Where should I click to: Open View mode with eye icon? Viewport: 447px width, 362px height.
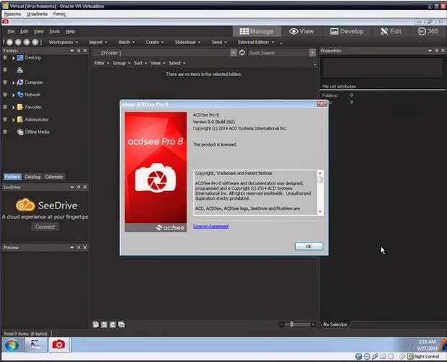pyautogui.click(x=302, y=31)
